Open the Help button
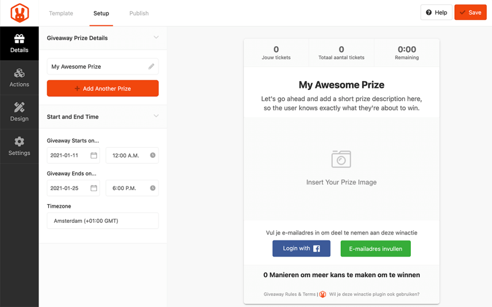Image resolution: width=492 pixels, height=307 pixels. pyautogui.click(x=436, y=12)
